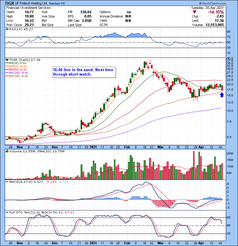Click the date Tuesday 20-Apr-2021
Viewport: 238px width, 246px height.
(207, 8)
